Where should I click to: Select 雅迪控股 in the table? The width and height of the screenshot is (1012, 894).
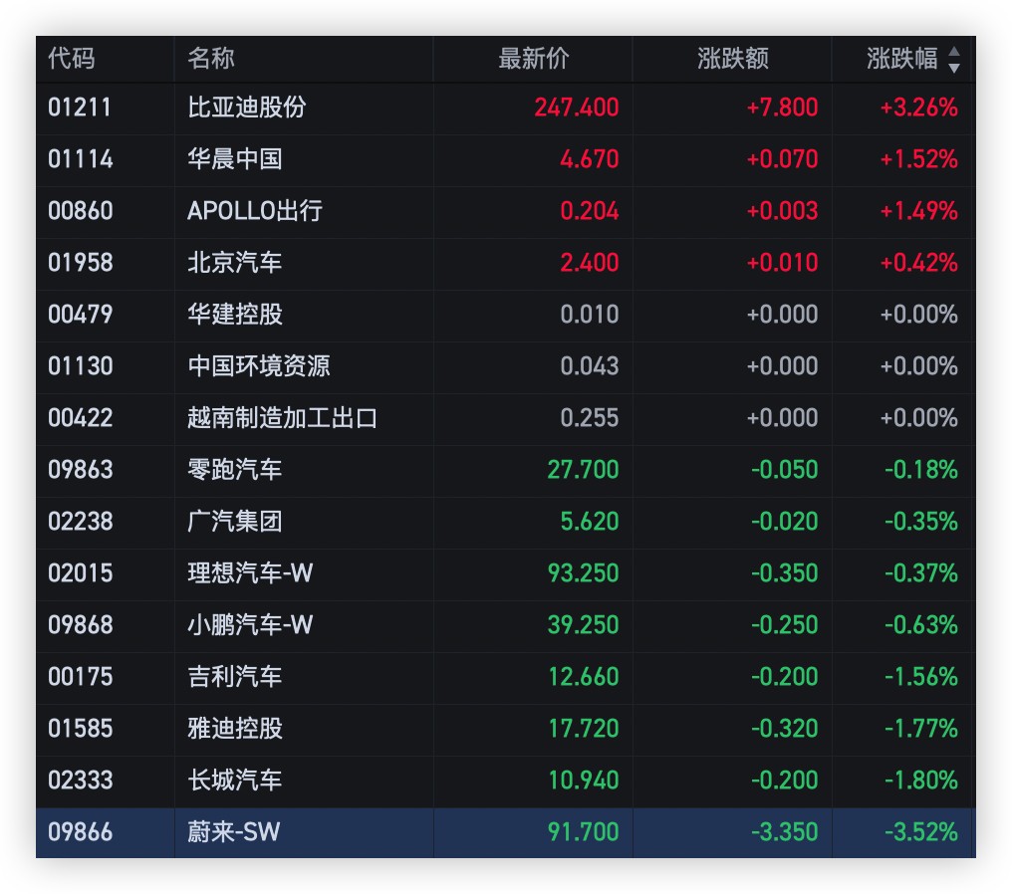click(235, 729)
